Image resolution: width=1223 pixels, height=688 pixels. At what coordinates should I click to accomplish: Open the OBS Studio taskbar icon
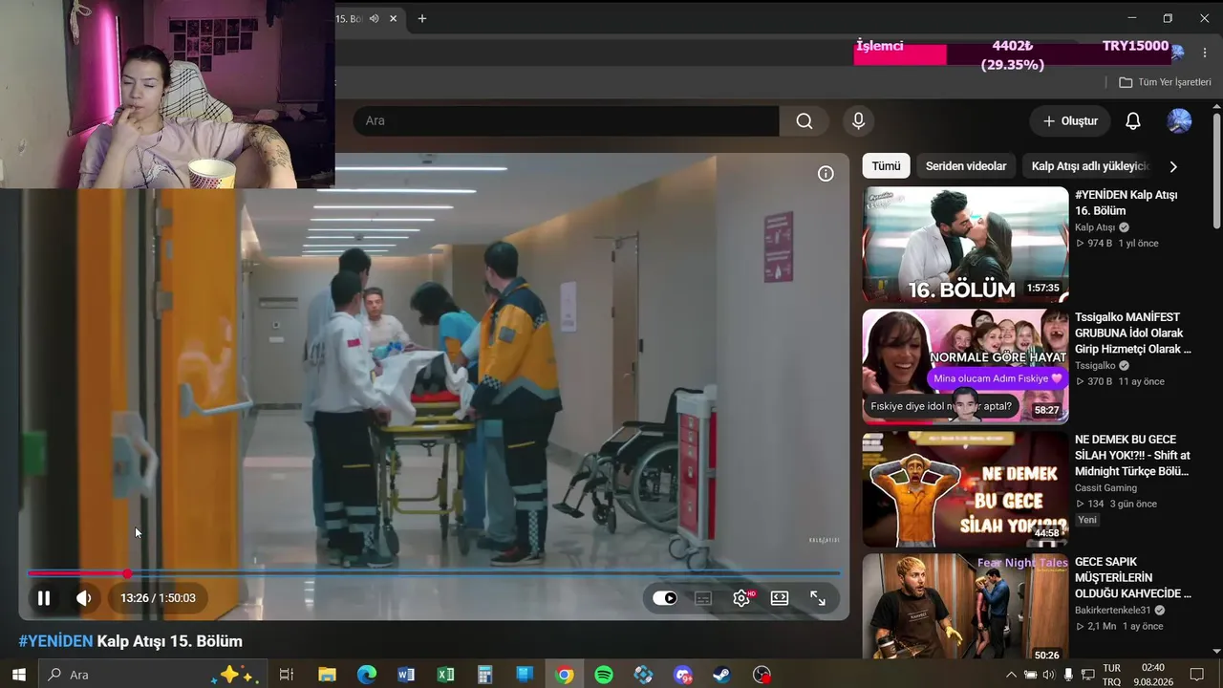[762, 675]
